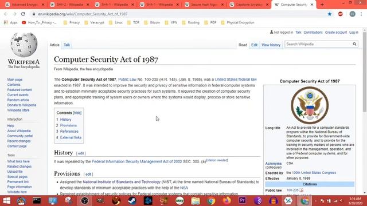Click the edit link beside History heading
367x206 pixels.
(81, 153)
